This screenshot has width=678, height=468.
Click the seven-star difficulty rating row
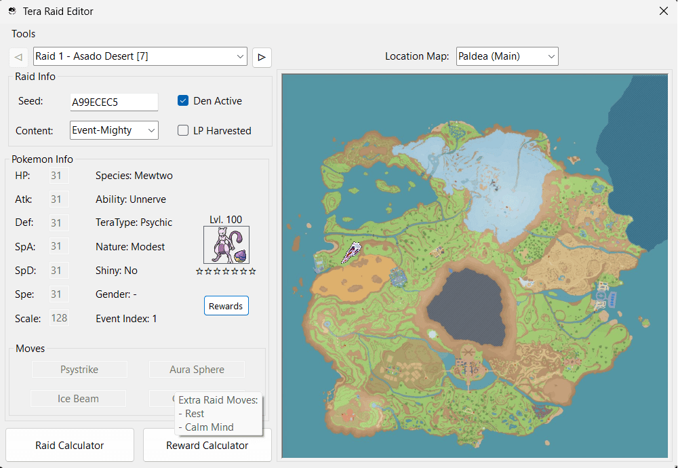[x=226, y=271]
